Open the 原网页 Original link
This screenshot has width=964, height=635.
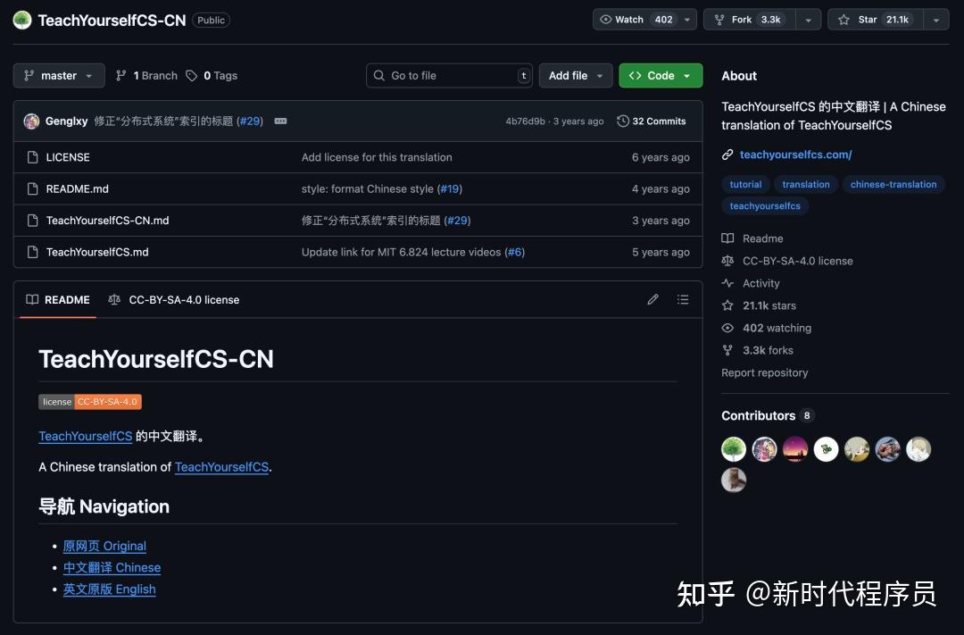pyautogui.click(x=104, y=546)
